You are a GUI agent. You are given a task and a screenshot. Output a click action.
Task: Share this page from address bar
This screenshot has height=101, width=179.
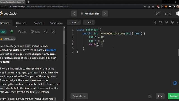coord(149,6)
